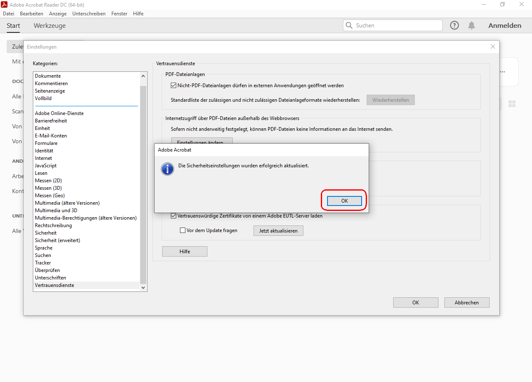Open the Anzeige menu
Viewport: 532px width, 382px height.
coord(58,14)
